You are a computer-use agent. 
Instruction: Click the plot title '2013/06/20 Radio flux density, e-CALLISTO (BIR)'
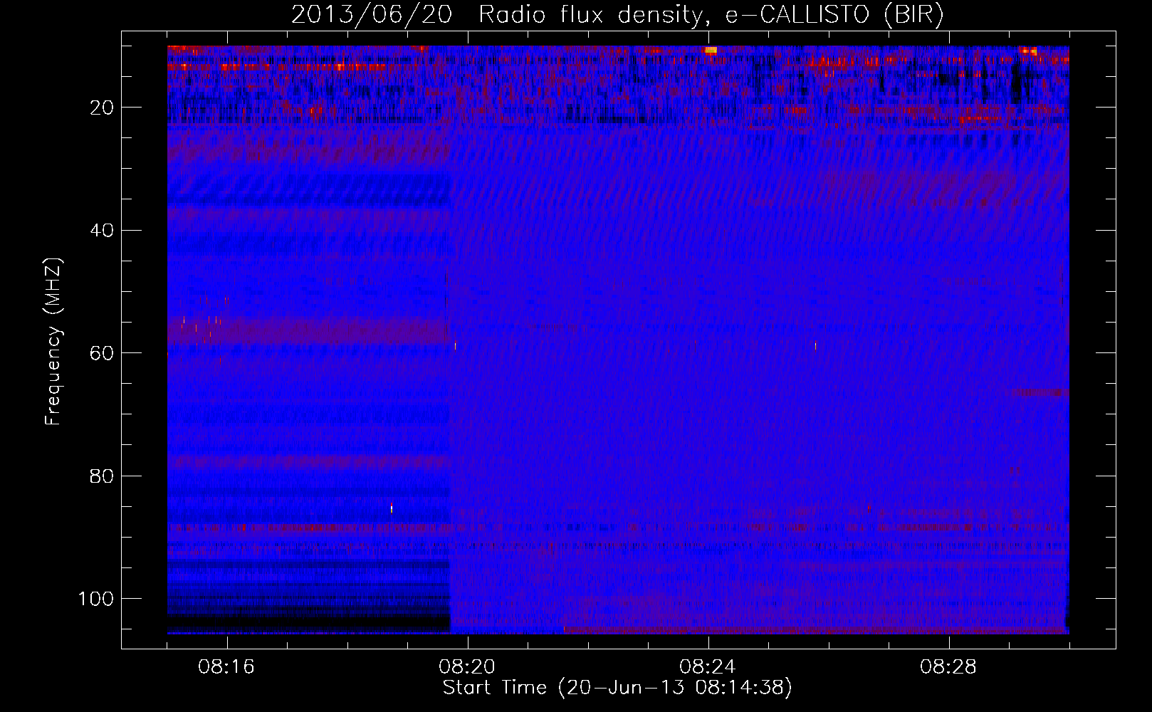[x=617, y=15]
